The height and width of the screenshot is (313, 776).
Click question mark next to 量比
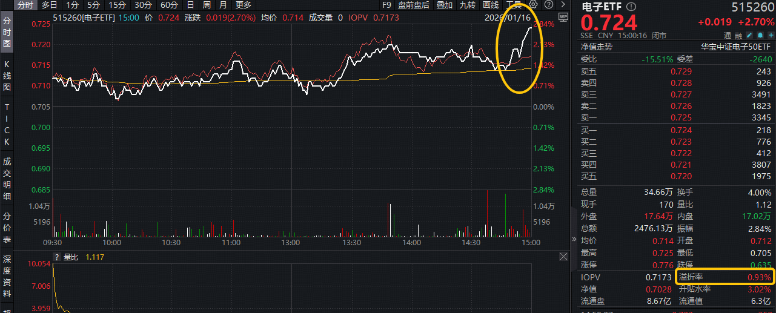point(57,257)
